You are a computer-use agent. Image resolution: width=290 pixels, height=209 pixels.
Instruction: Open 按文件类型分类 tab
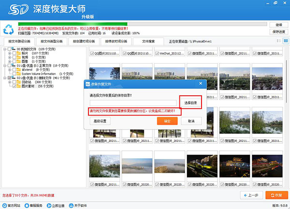click(x=50, y=41)
